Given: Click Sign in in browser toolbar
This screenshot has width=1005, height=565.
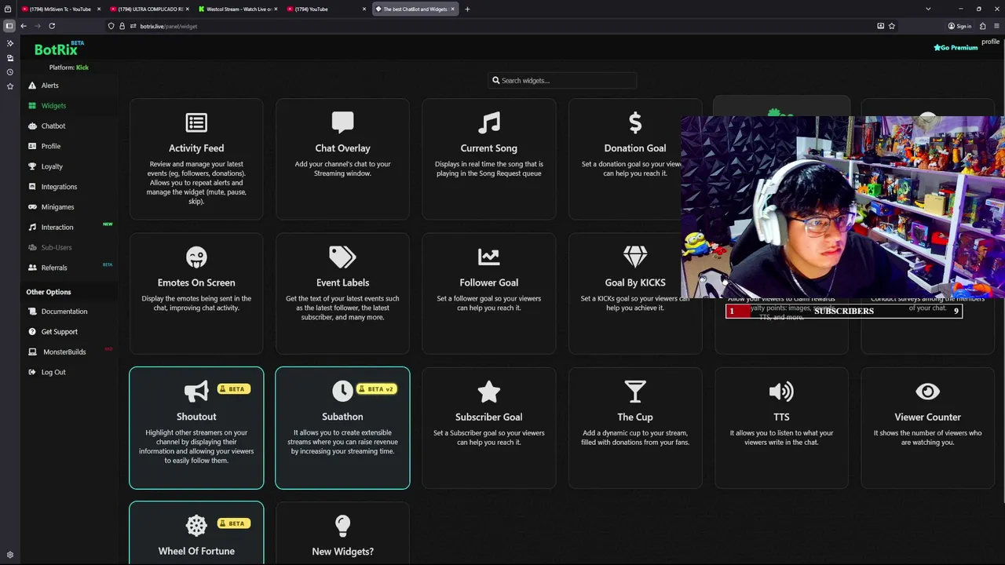Looking at the screenshot, I should (959, 26).
